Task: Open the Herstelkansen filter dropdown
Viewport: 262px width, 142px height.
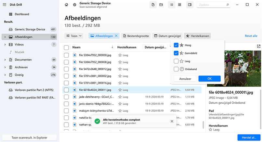Action: (x=198, y=36)
